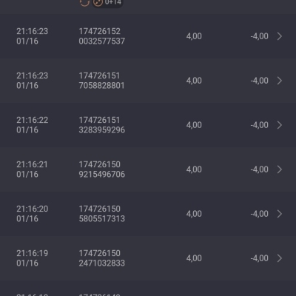This screenshot has height=296, width=296.
Task: Select transaction ID 174726151 7058828801
Action: [101, 81]
